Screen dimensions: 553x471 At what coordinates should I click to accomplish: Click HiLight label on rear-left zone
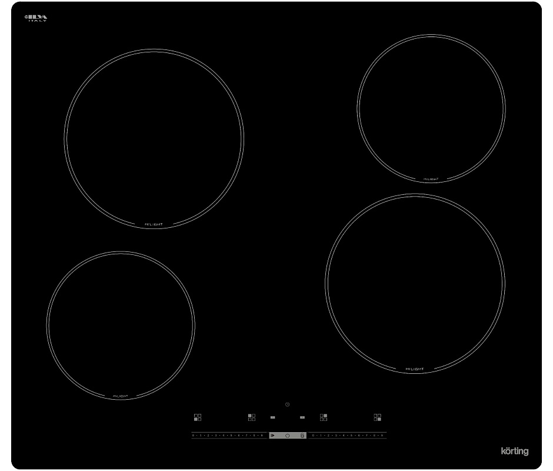point(154,224)
